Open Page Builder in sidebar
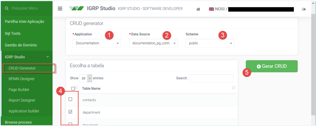 [19, 90]
